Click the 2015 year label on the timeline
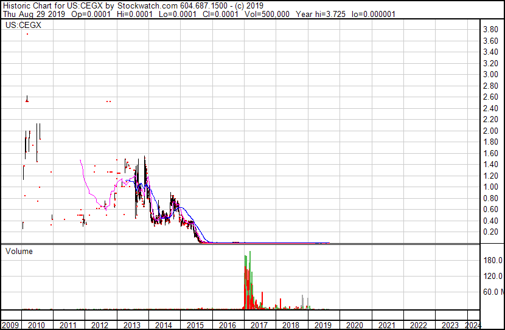 point(195,325)
